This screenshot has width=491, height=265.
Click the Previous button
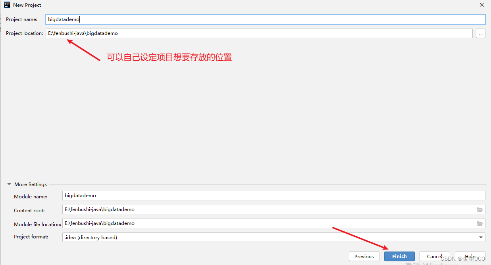tap(364, 256)
